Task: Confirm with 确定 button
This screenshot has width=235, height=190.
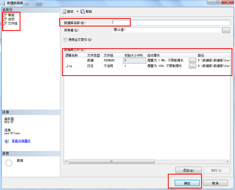Action: pos(187,183)
